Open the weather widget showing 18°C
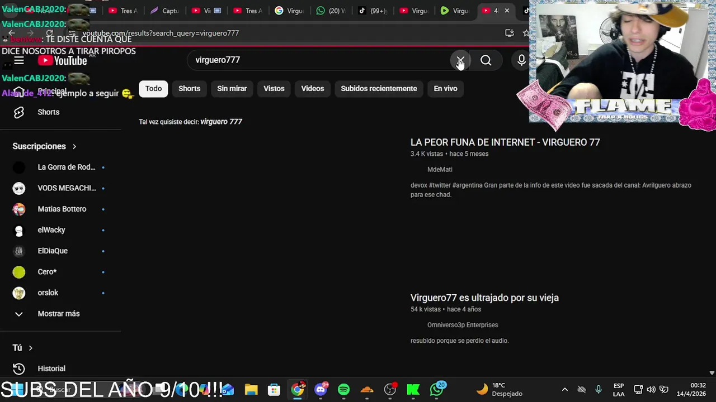The height and width of the screenshot is (402, 716). coord(499,389)
